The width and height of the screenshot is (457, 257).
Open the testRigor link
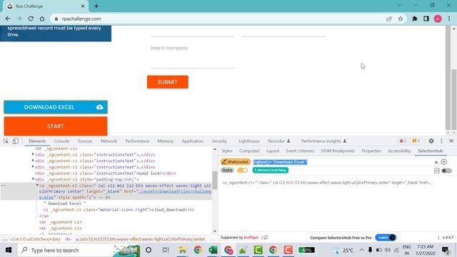(251, 238)
